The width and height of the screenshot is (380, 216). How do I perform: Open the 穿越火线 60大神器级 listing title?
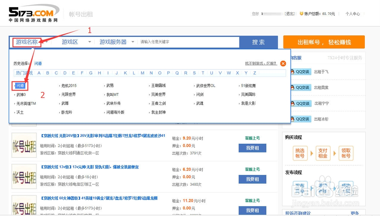tap(99, 198)
